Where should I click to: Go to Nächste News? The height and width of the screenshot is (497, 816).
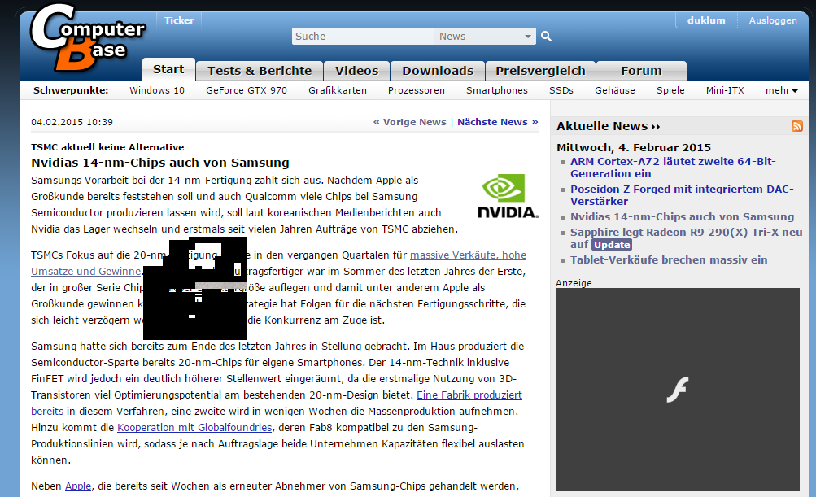coord(498,122)
